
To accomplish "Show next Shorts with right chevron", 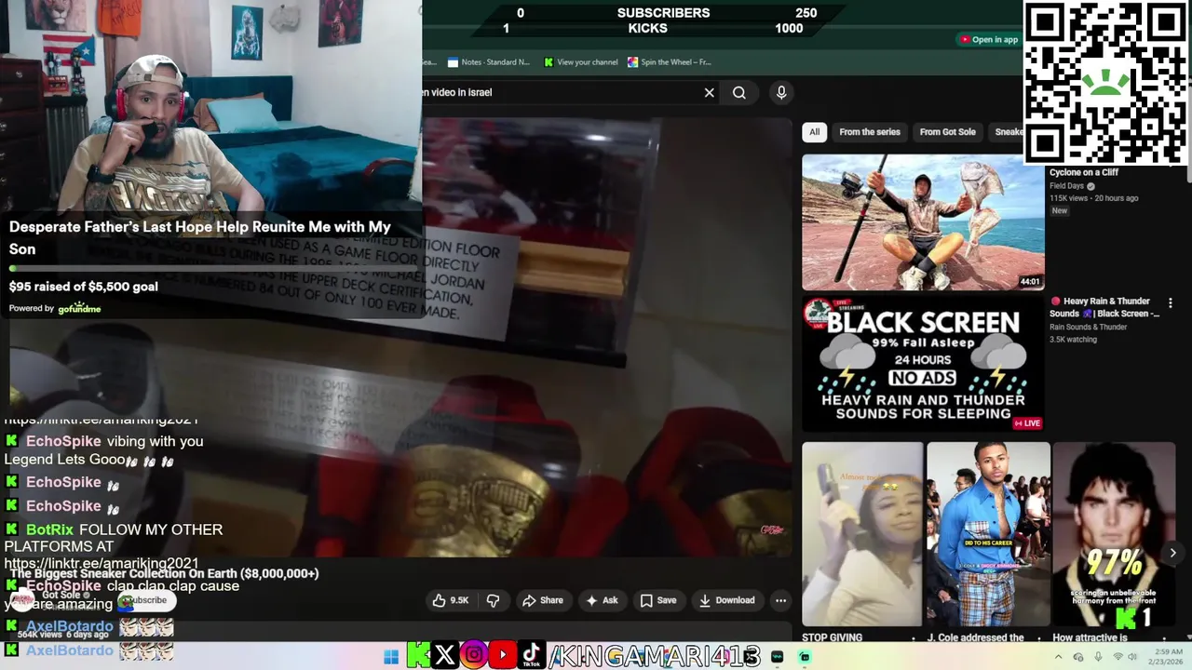I will (x=1172, y=553).
